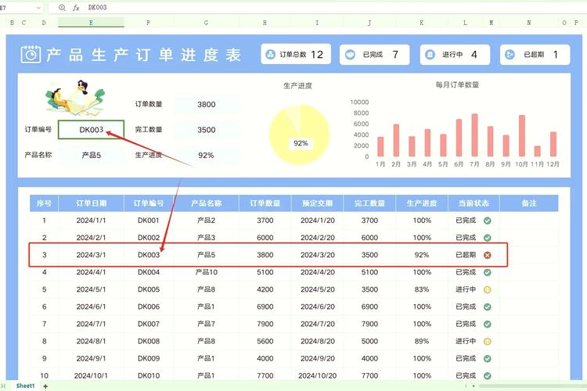Click the green check icon for DK002

487,238
